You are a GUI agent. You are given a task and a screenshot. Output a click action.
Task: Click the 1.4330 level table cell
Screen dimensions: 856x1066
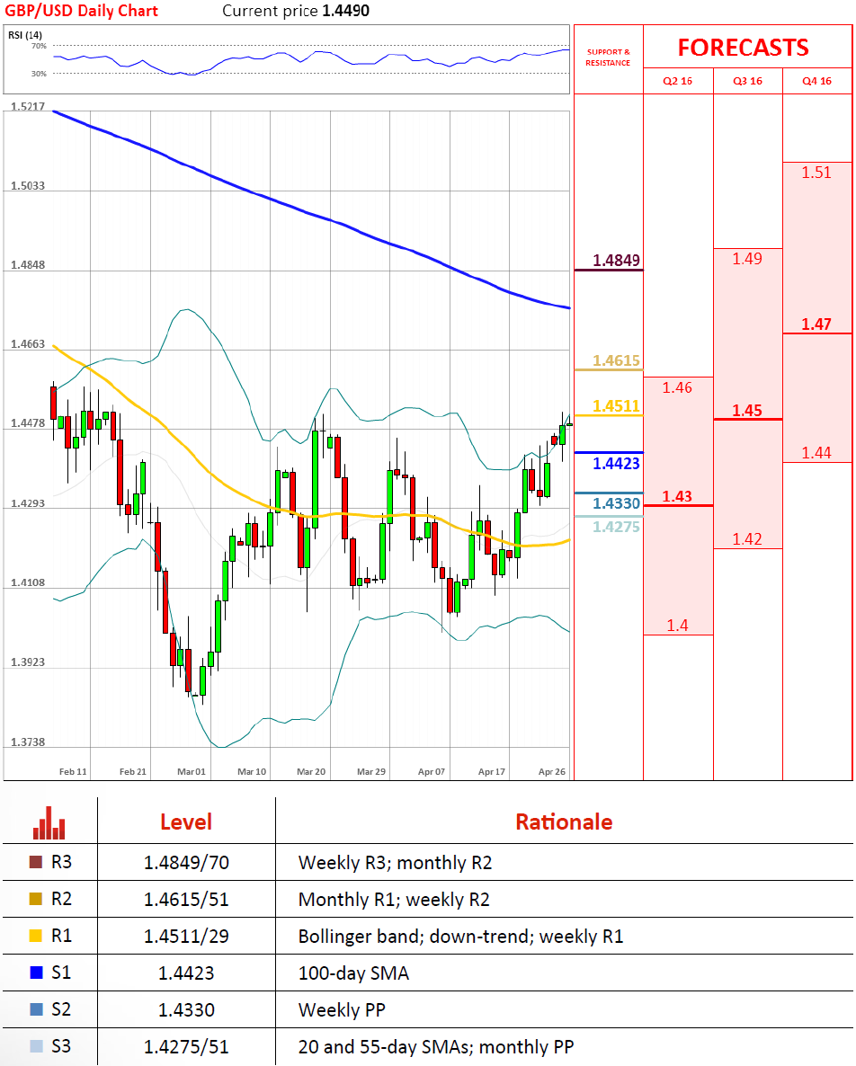[x=186, y=1009]
